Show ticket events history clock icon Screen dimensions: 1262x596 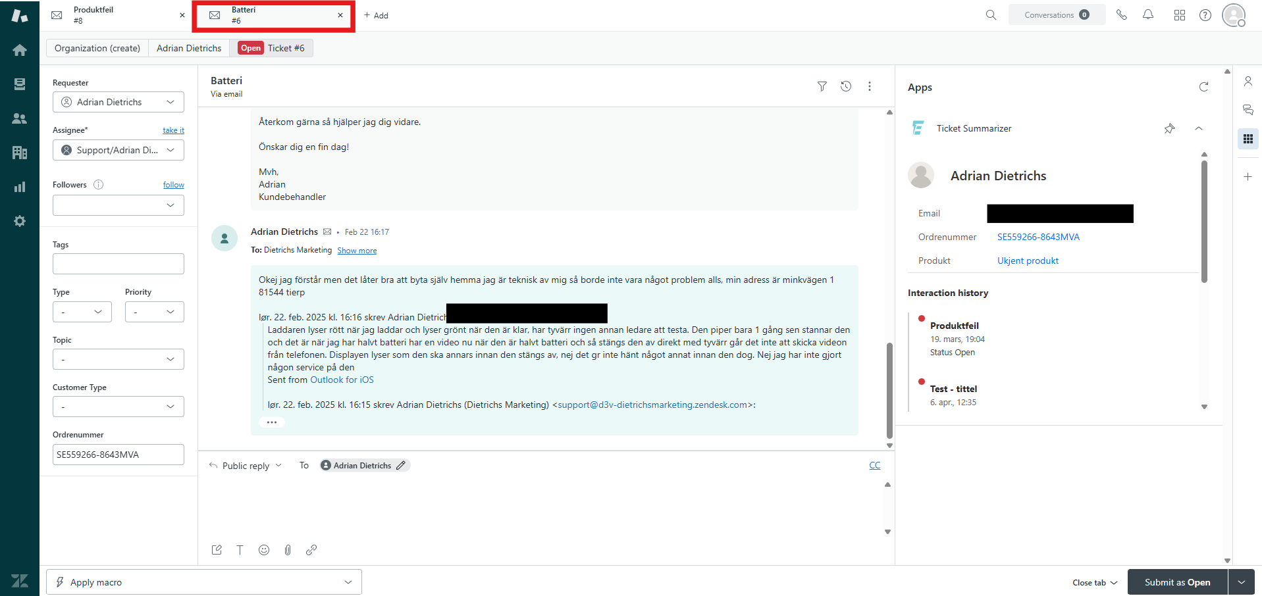(x=846, y=86)
